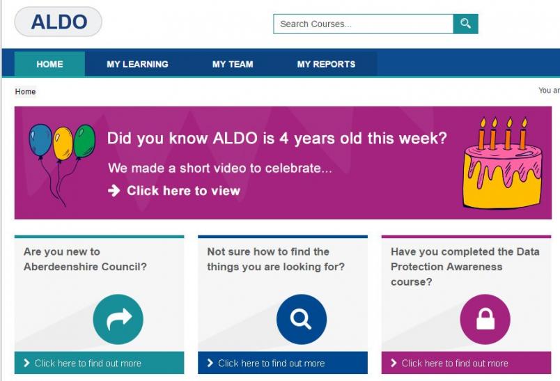Click the arrow beside Click here to view
Screen dimensions: 560x381
tap(114, 191)
